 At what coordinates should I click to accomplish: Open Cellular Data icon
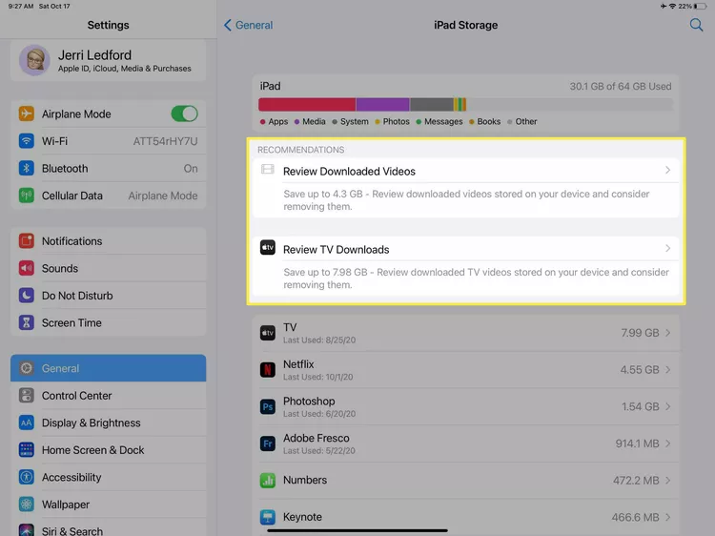pyautogui.click(x=27, y=196)
